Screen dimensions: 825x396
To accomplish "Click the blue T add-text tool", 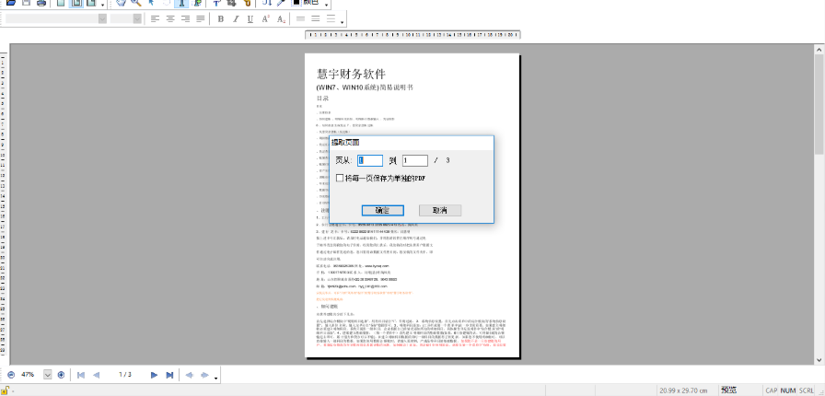I will (x=216, y=3).
